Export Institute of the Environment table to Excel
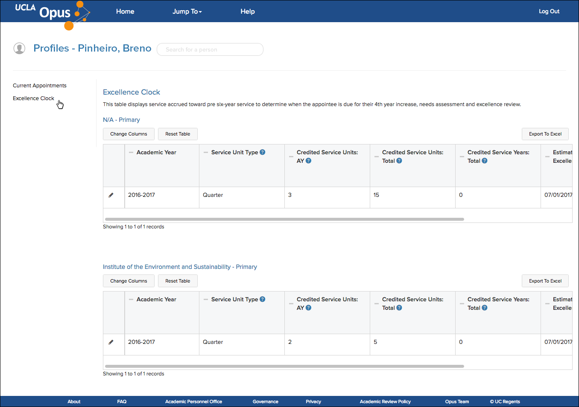This screenshot has height=407, width=579. [x=545, y=281]
